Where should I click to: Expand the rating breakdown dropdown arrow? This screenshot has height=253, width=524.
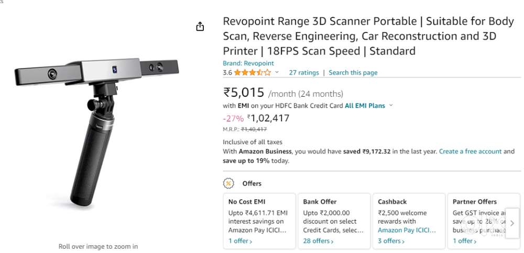tap(277, 73)
